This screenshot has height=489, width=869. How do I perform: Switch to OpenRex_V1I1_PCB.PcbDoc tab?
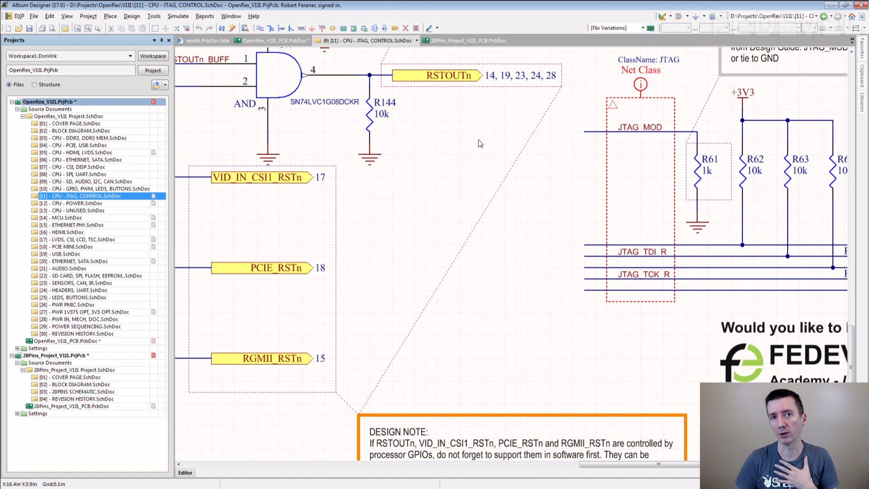point(274,41)
